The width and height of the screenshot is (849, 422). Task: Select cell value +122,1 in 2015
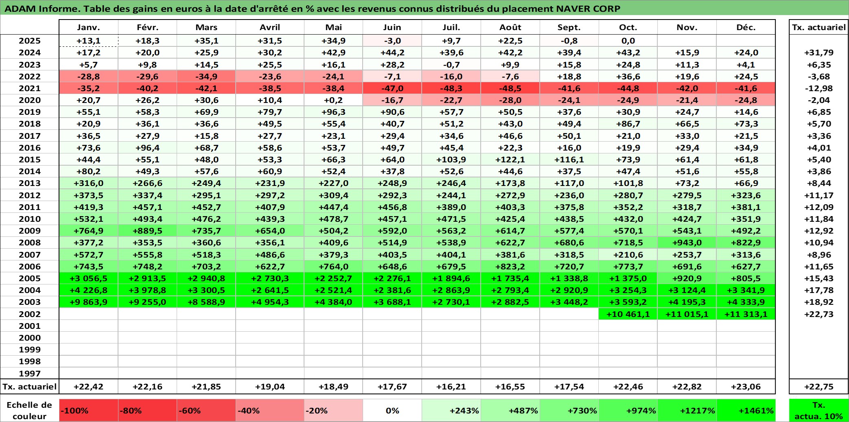(510, 160)
